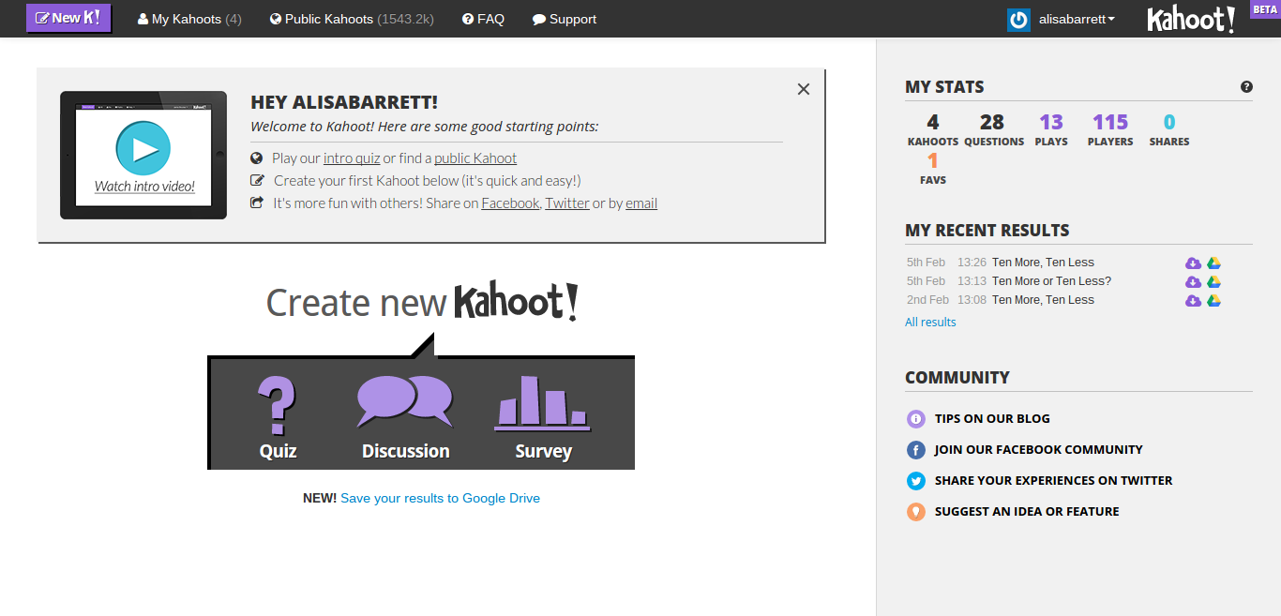Viewport: 1281px width, 616px height.
Task: Click the 1 Favs stat
Action: tap(932, 168)
